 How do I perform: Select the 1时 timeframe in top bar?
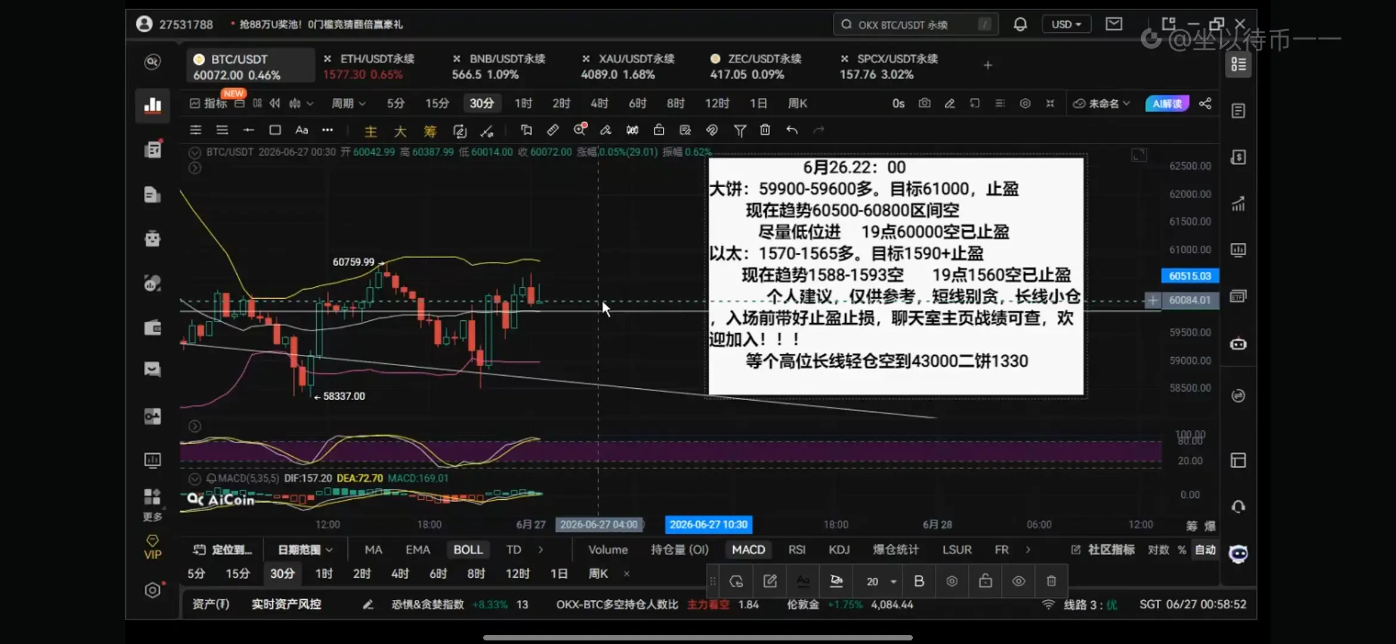pyautogui.click(x=523, y=103)
